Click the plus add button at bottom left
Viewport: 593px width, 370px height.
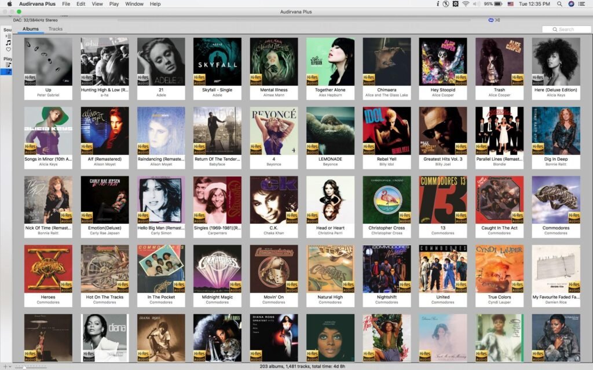click(5, 367)
